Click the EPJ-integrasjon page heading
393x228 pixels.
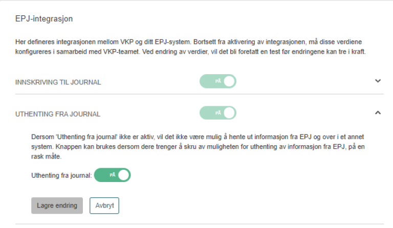44,19
